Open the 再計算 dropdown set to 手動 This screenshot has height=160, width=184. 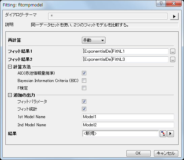(94, 40)
